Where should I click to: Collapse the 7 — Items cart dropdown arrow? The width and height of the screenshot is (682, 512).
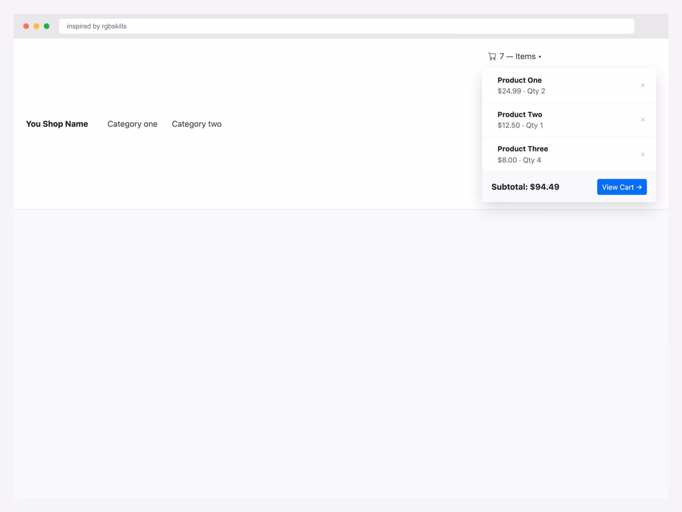tap(539, 57)
